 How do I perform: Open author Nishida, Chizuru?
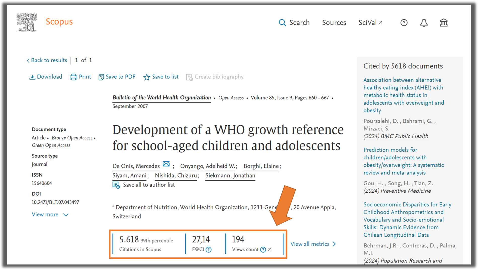[176, 176]
